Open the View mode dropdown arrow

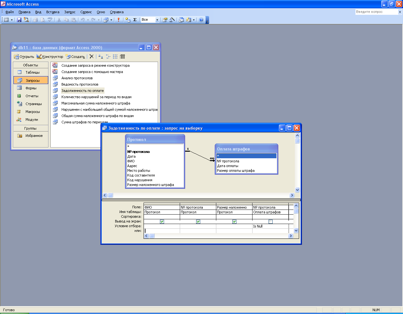pyautogui.click(x=12, y=20)
